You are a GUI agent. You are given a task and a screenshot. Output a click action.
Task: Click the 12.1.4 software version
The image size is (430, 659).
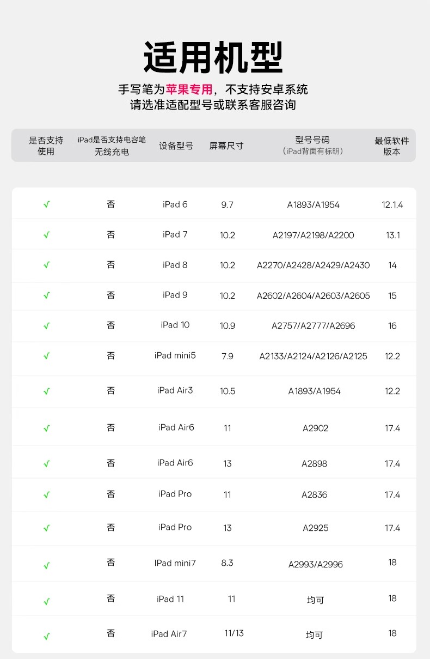coord(392,205)
